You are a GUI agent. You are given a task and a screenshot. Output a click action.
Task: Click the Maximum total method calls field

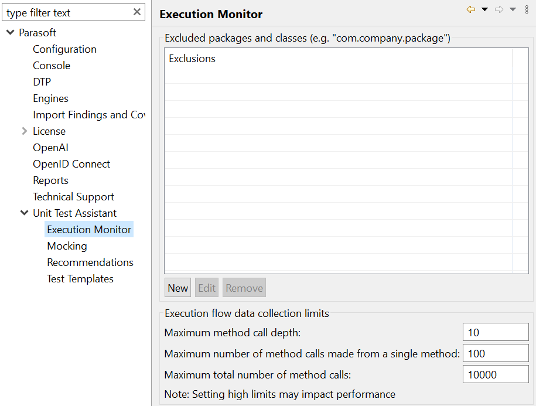click(496, 374)
